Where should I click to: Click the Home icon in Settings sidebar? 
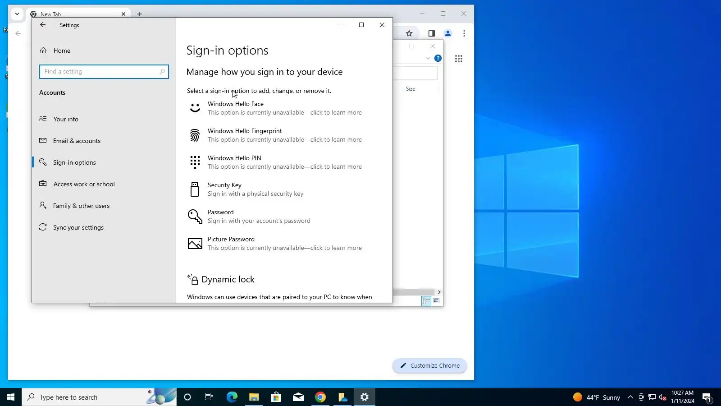click(43, 51)
